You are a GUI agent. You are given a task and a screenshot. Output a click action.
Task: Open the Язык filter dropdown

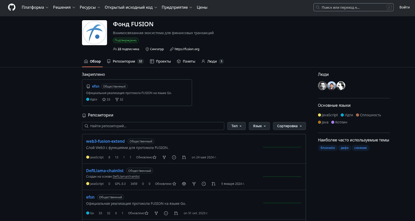tap(259, 126)
